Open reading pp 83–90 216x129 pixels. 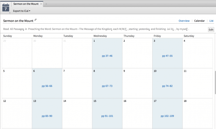click(x=47, y=116)
